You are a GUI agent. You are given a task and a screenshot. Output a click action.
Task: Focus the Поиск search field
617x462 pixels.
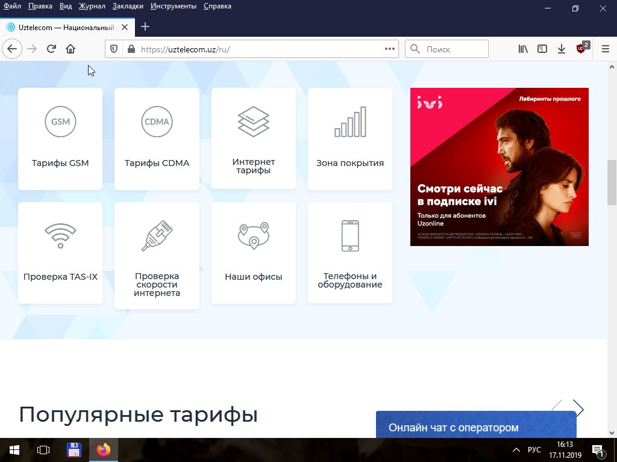[x=446, y=49]
